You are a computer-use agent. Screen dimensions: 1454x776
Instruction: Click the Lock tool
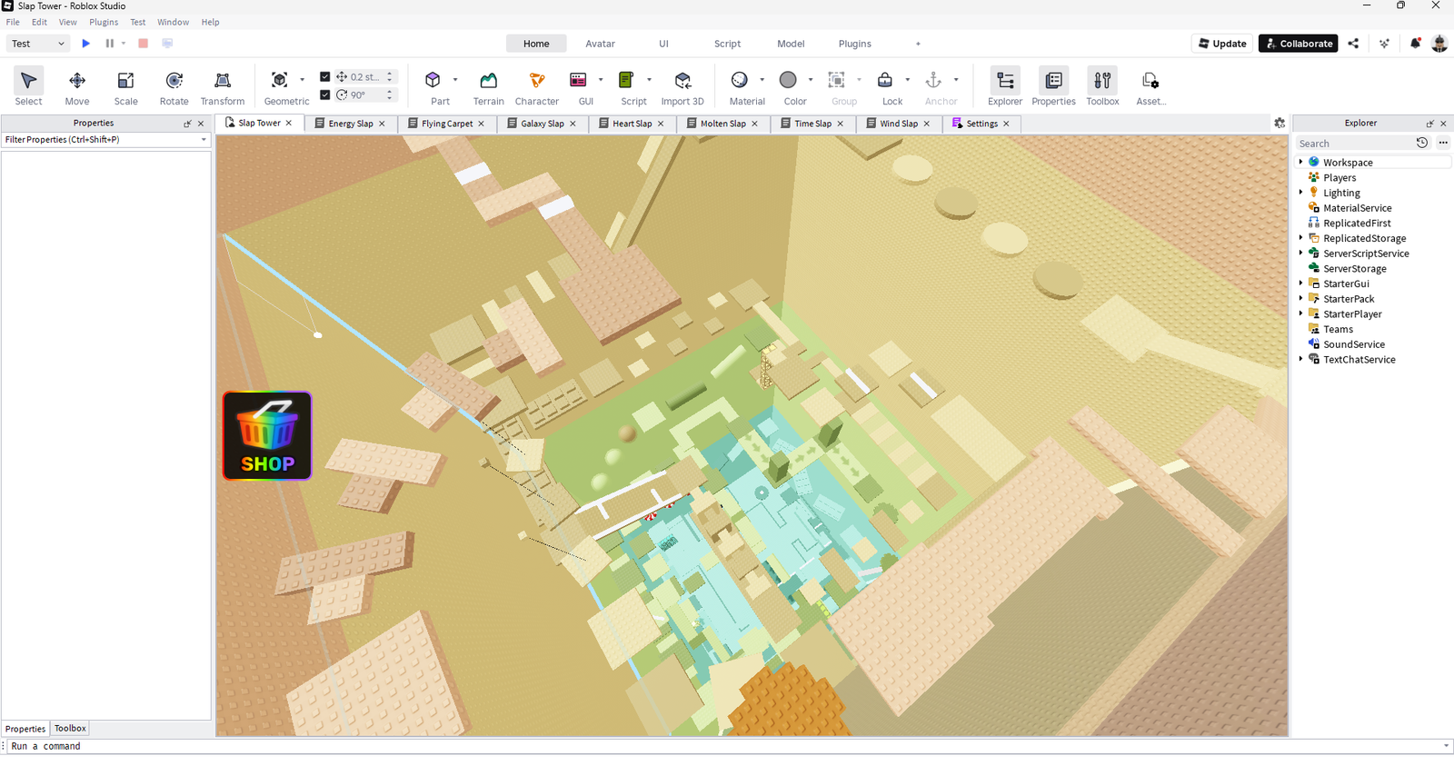[x=885, y=80]
